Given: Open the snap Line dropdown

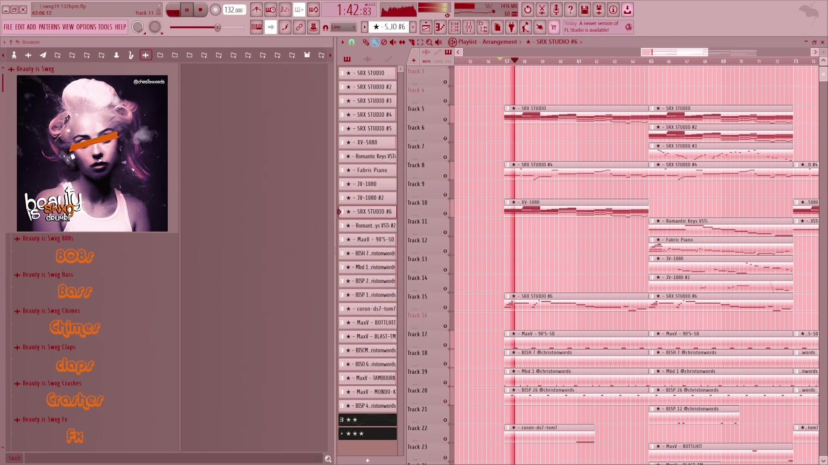Looking at the screenshot, I should pyautogui.click(x=344, y=27).
